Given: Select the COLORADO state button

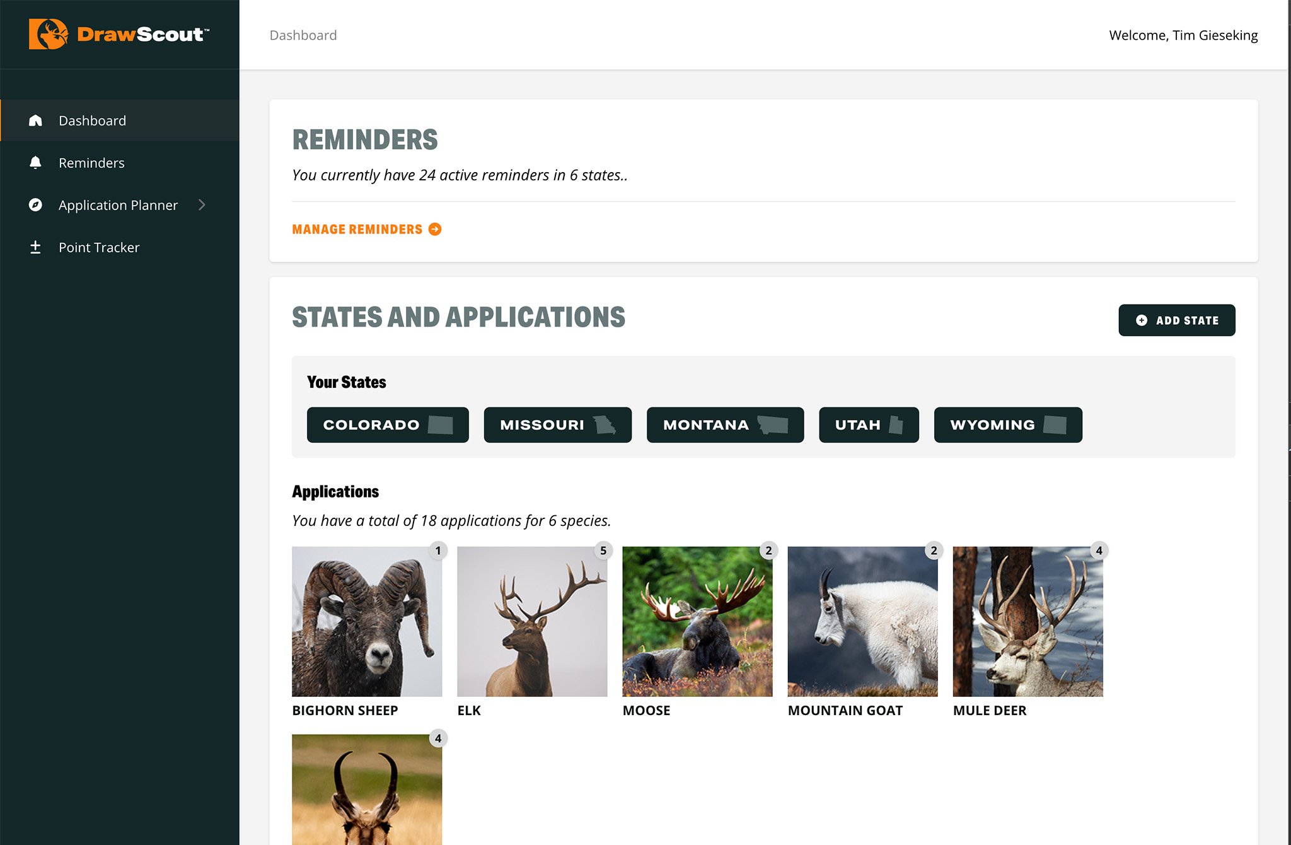Looking at the screenshot, I should click(x=387, y=425).
